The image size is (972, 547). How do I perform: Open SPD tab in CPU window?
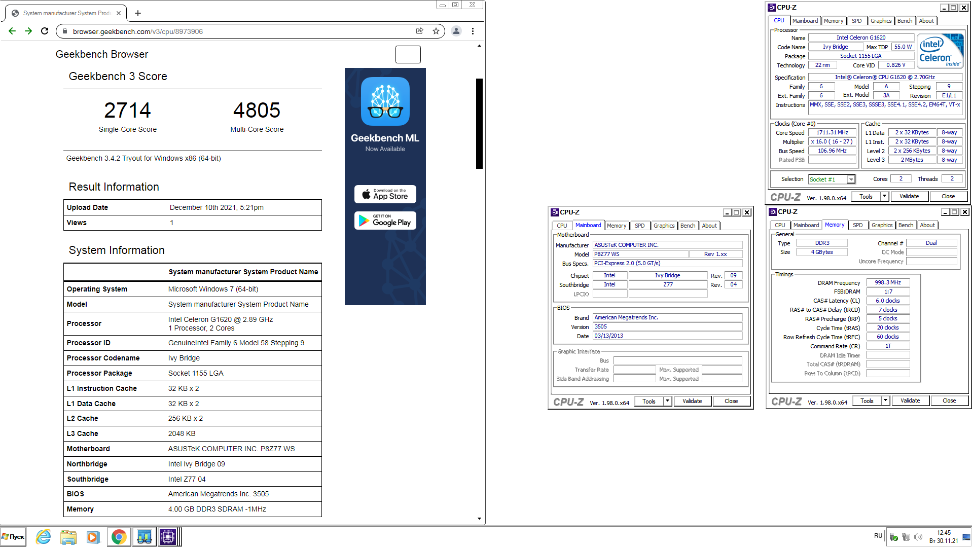point(856,21)
